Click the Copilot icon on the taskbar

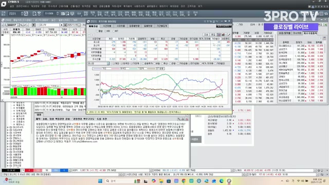click(x=154, y=181)
